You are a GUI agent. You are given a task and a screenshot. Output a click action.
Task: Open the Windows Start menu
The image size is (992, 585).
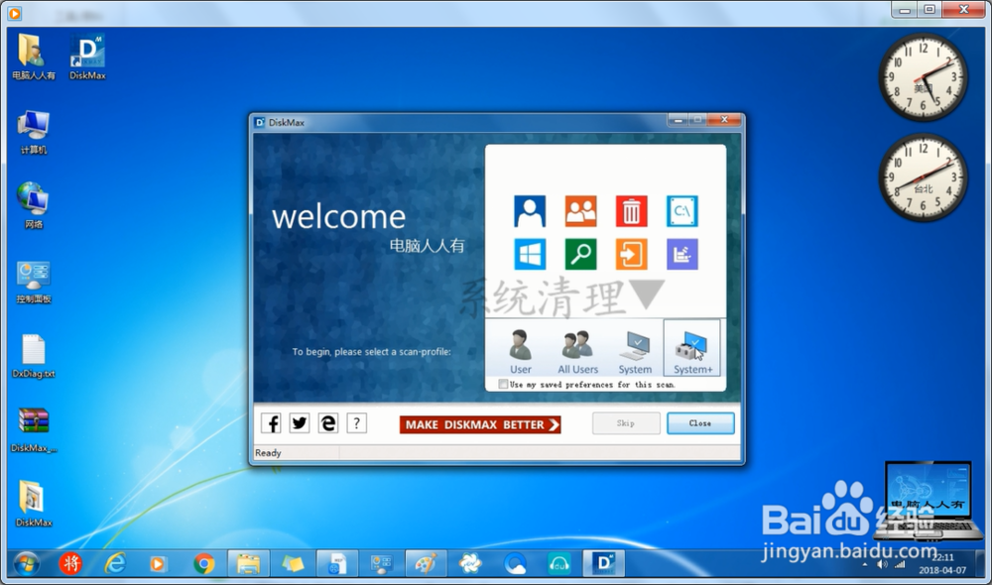point(27,563)
